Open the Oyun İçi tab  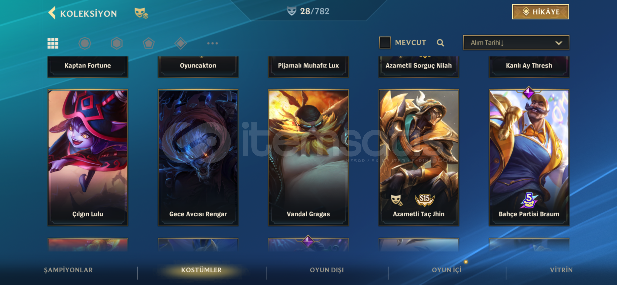coord(447,270)
